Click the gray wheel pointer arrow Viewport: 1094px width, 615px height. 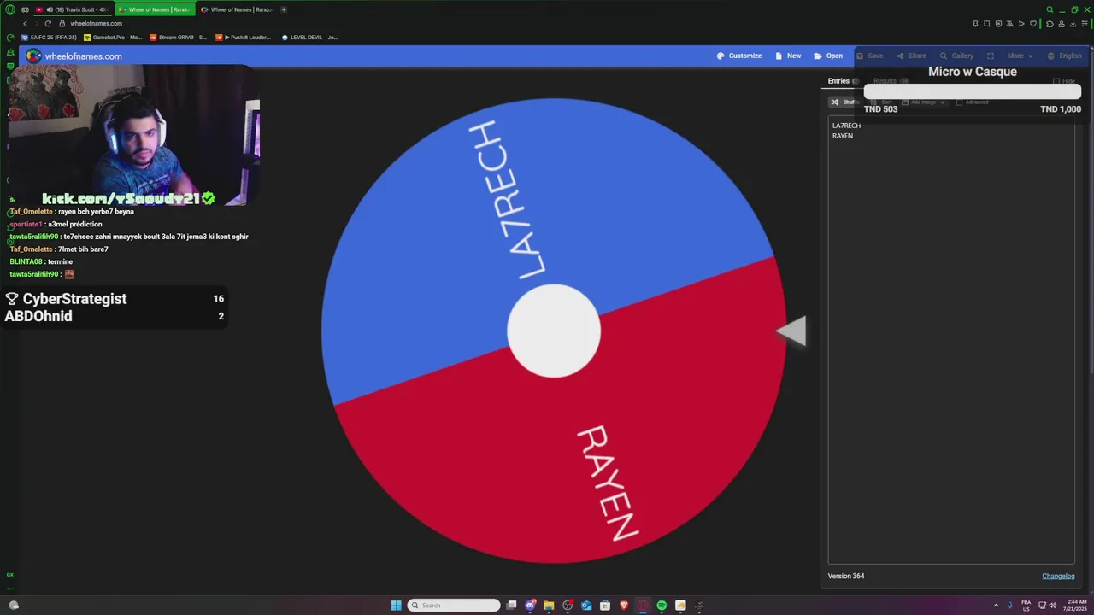coord(791,331)
